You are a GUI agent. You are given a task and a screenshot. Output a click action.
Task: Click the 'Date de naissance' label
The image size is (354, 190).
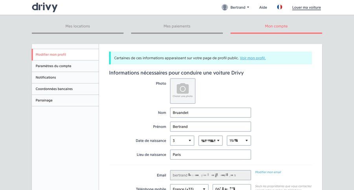[x=151, y=141]
